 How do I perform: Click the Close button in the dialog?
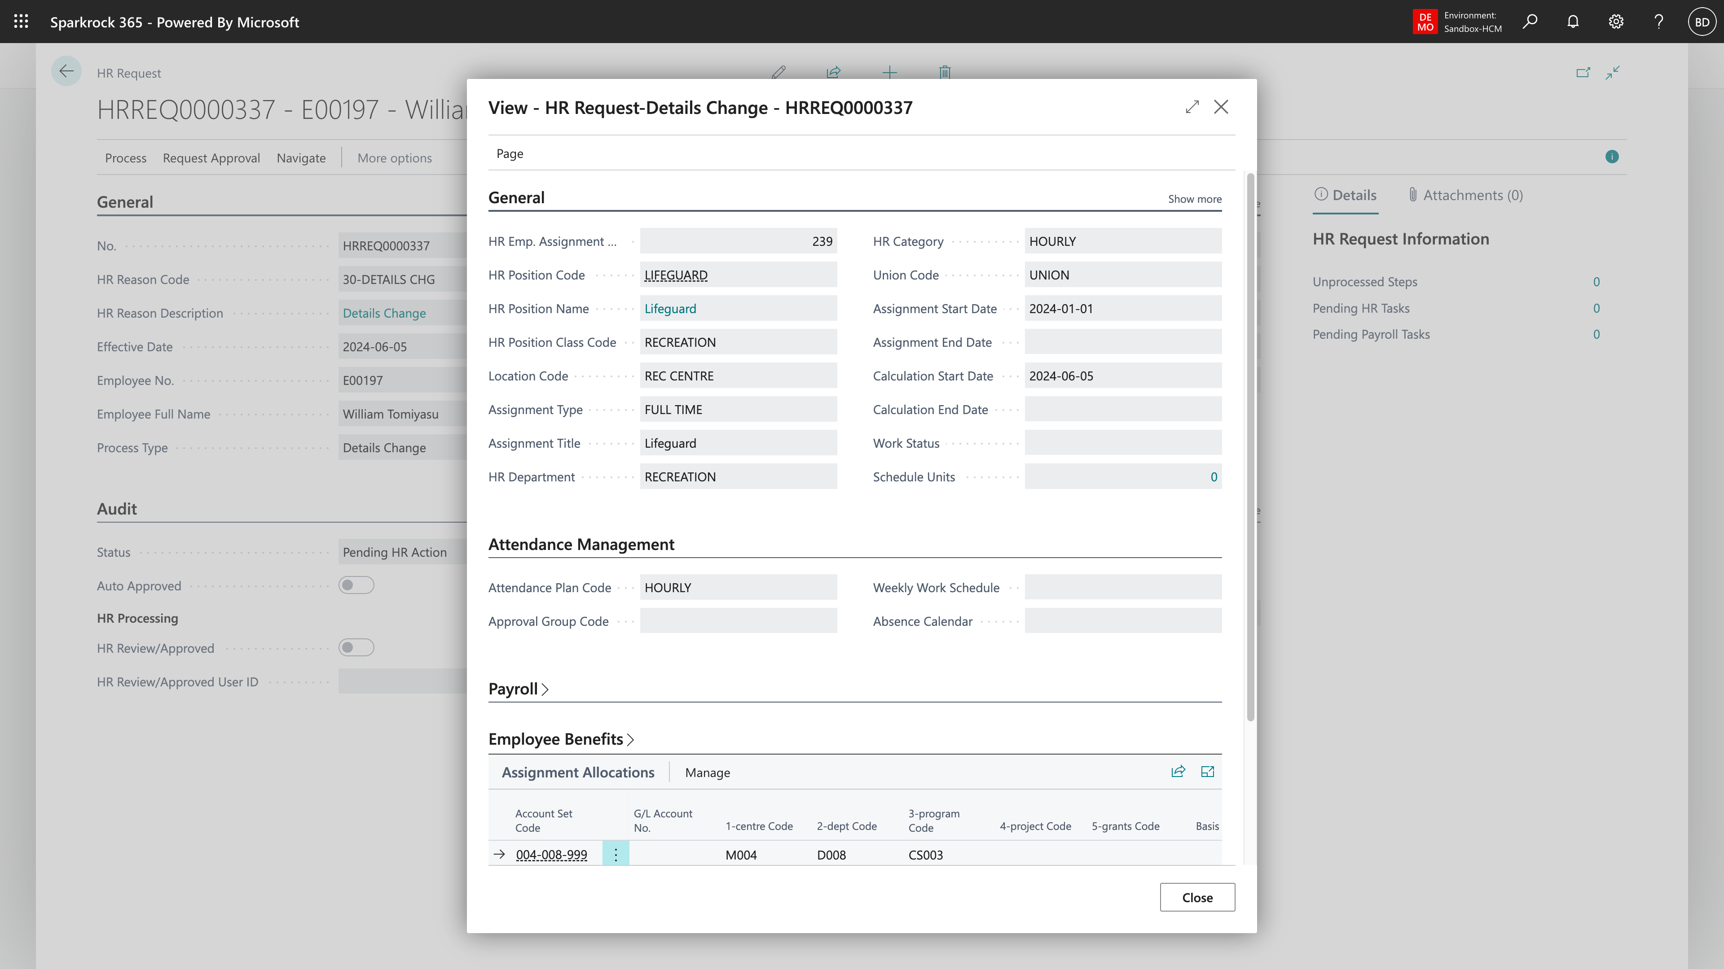(x=1197, y=897)
